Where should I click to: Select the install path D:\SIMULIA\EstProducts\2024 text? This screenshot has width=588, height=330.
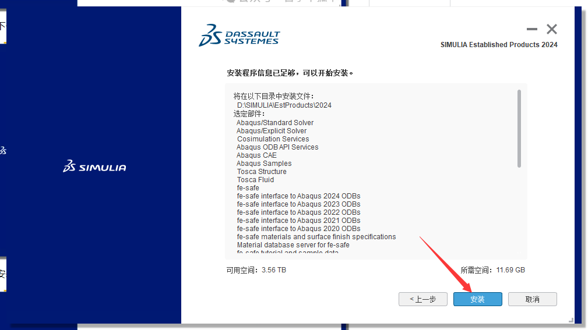[284, 105]
